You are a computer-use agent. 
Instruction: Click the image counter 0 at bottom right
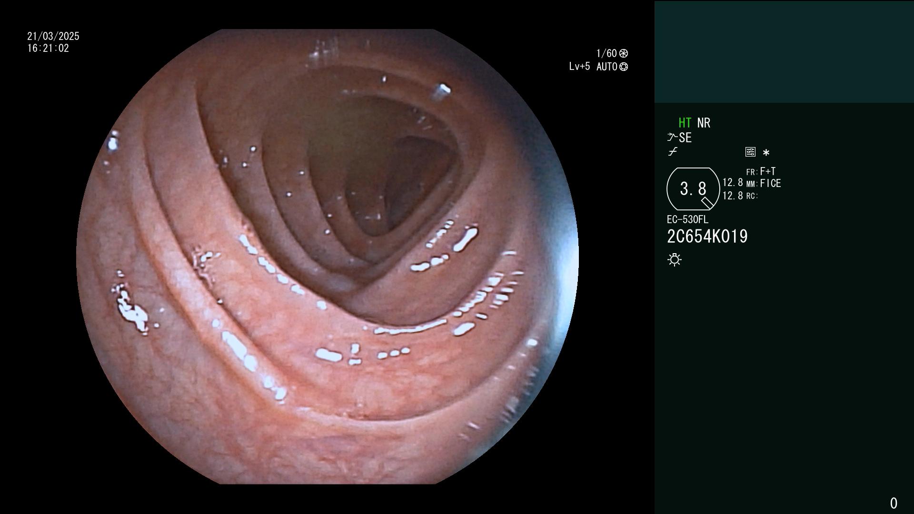[894, 503]
